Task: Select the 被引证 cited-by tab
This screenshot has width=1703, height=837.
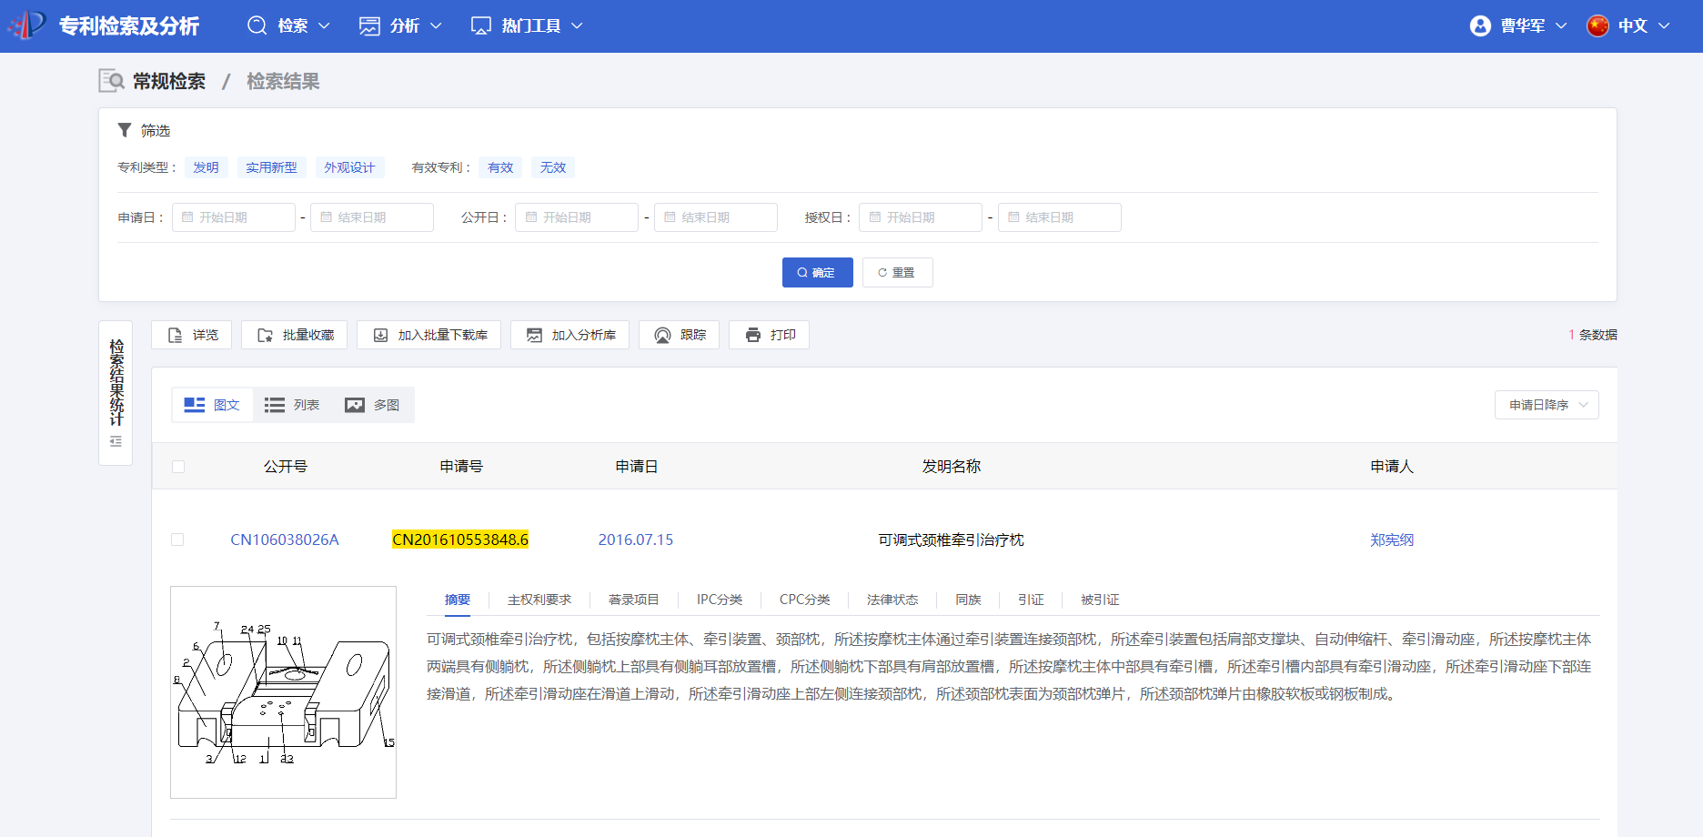Action: coord(1100,600)
